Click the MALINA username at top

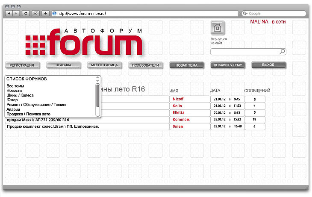[x=259, y=22]
